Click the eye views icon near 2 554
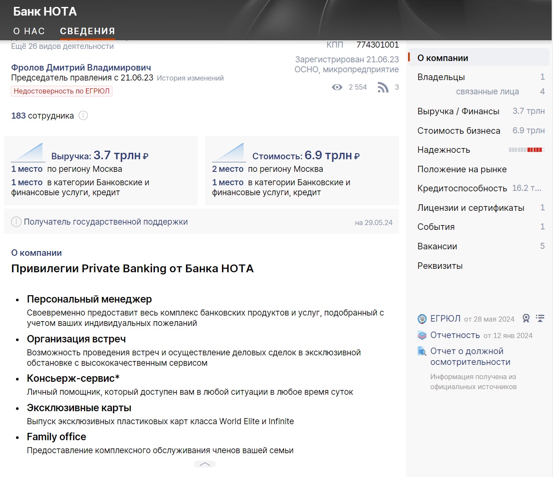 tap(337, 87)
